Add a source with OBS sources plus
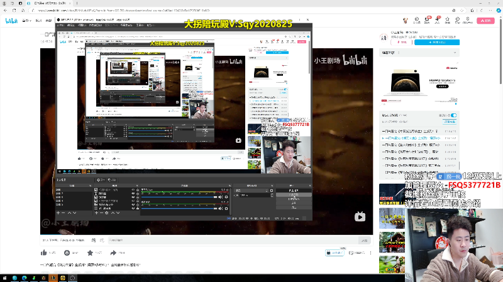Viewport: 503px width, 282px height. pyautogui.click(x=96, y=212)
